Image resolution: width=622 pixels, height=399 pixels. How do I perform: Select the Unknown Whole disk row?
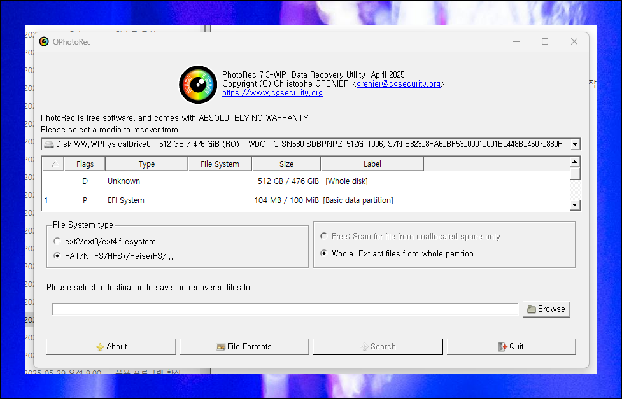coord(306,181)
